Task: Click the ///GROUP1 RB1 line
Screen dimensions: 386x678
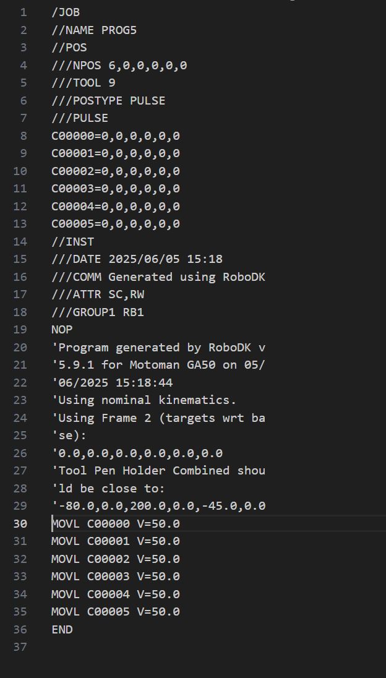Action: [x=97, y=312]
